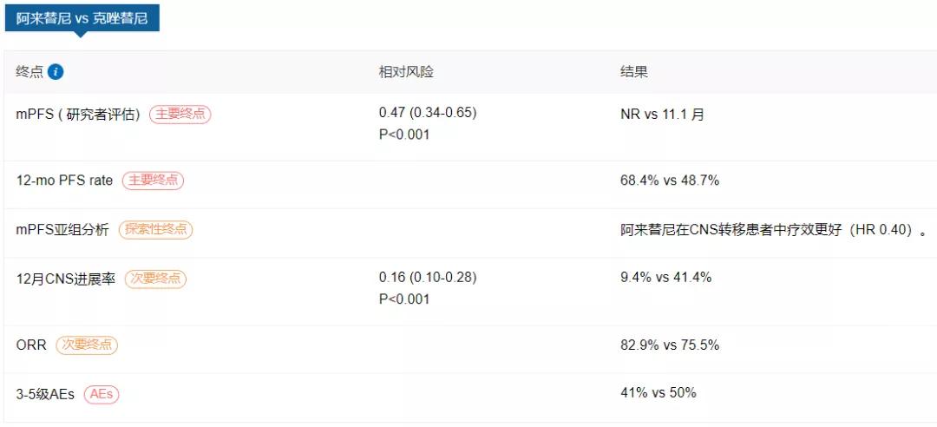Click the 0.47 (0.34-0.65) relative risk value
The width and height of the screenshot is (937, 427).
[x=428, y=113]
